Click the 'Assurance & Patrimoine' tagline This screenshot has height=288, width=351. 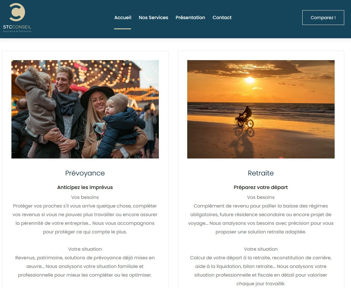pyautogui.click(x=17, y=31)
